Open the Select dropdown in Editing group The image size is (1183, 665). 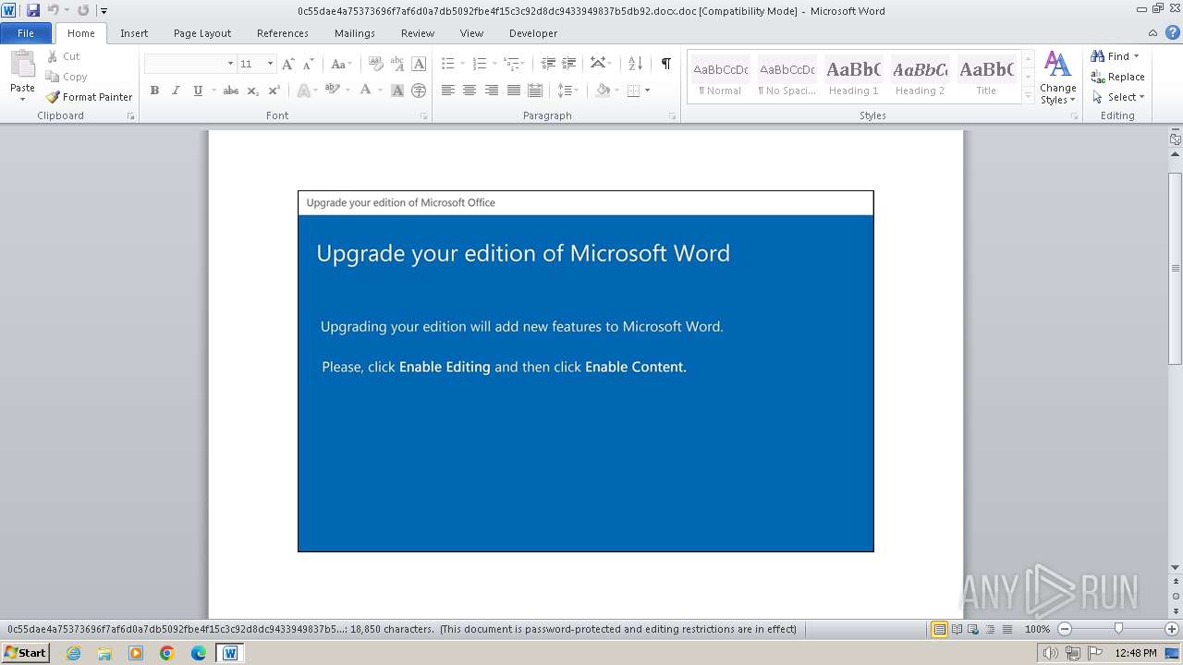click(1118, 97)
